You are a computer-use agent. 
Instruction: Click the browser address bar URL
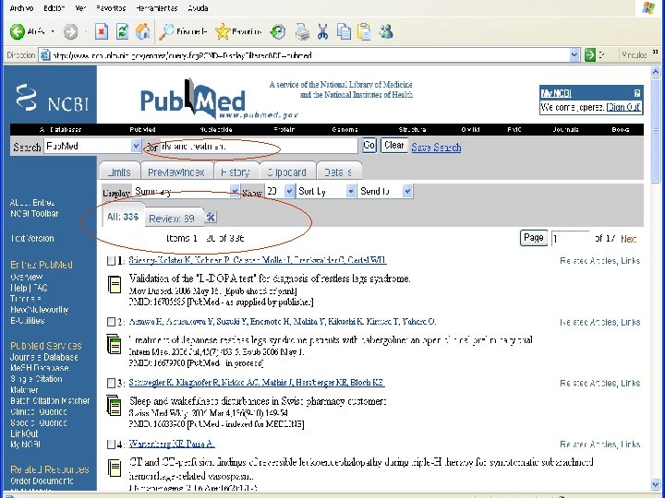click(x=309, y=55)
